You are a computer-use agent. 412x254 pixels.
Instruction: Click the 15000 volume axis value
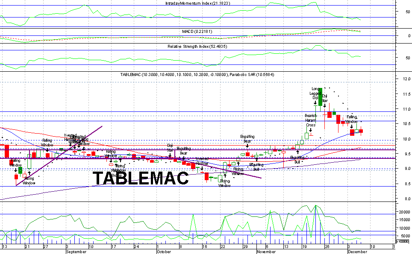coord(404,220)
